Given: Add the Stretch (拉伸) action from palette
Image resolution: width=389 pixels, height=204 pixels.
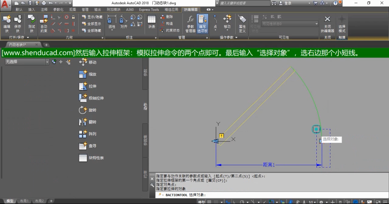Looking at the screenshot, I should (x=88, y=86).
